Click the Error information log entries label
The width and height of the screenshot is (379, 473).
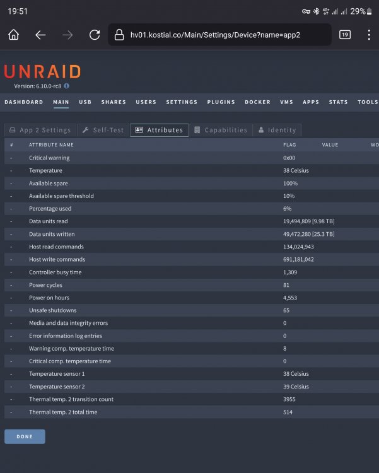[66, 336]
